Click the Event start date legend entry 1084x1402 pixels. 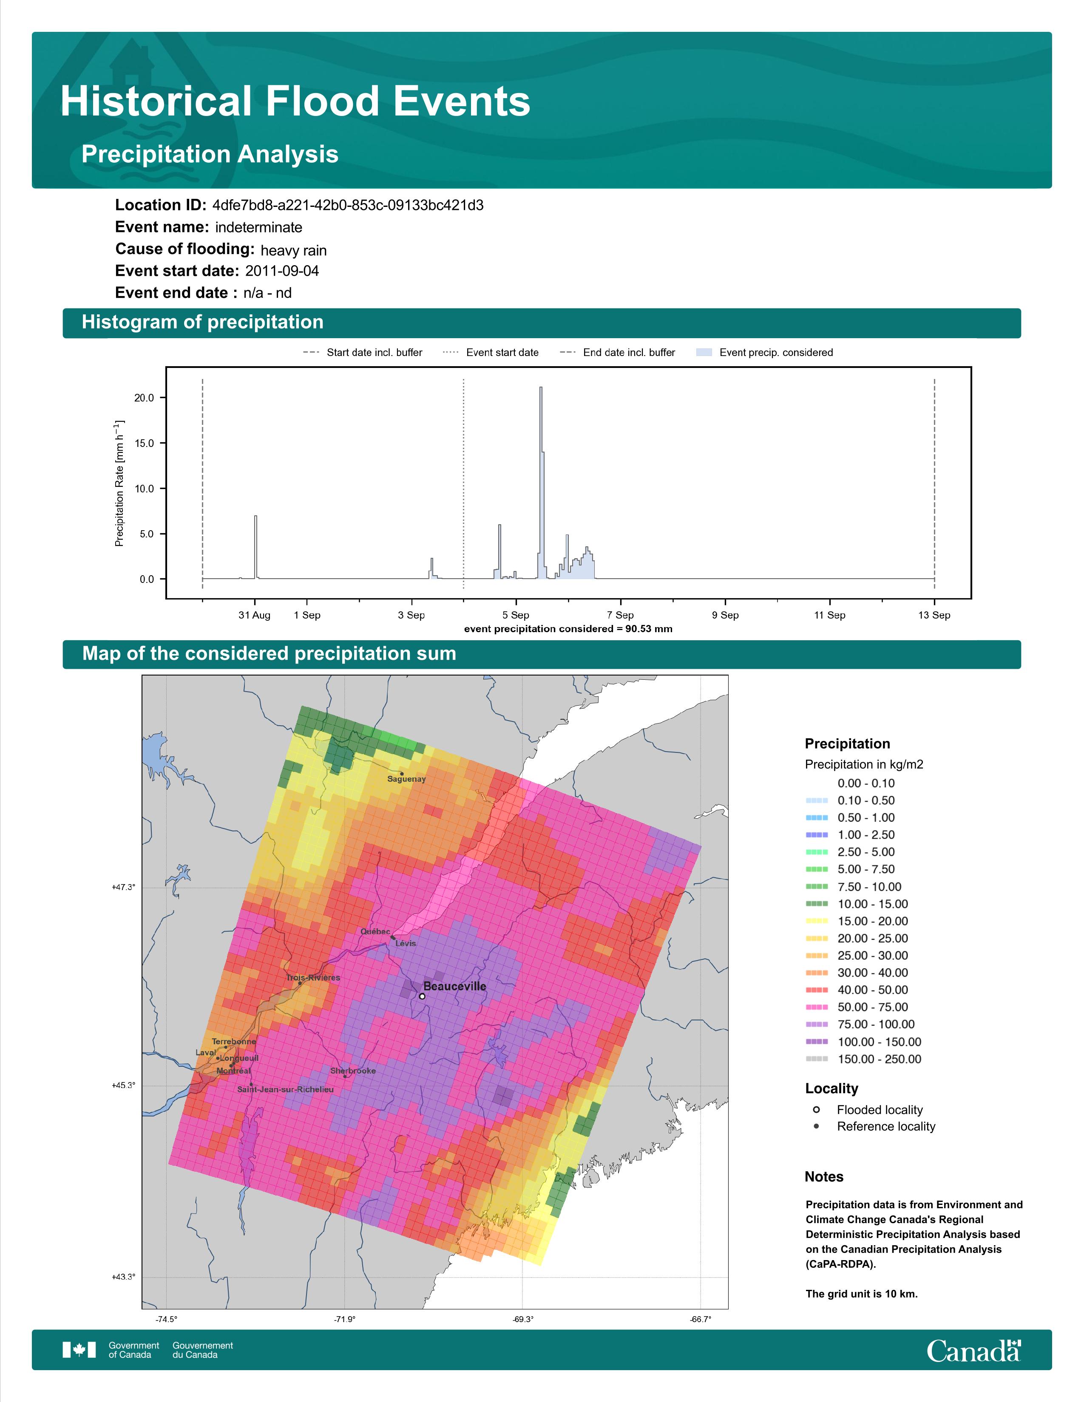[491, 353]
